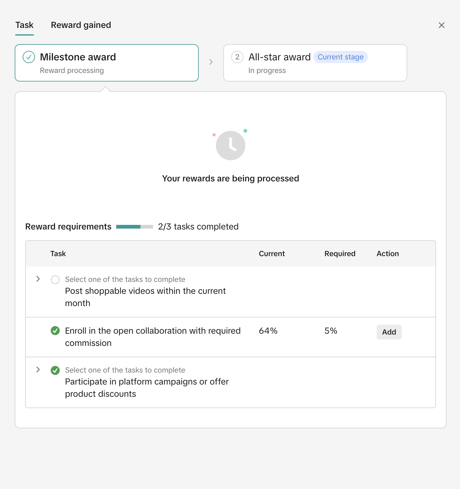Expand the Post shoppable videos task row
460x489 pixels.
click(x=38, y=279)
